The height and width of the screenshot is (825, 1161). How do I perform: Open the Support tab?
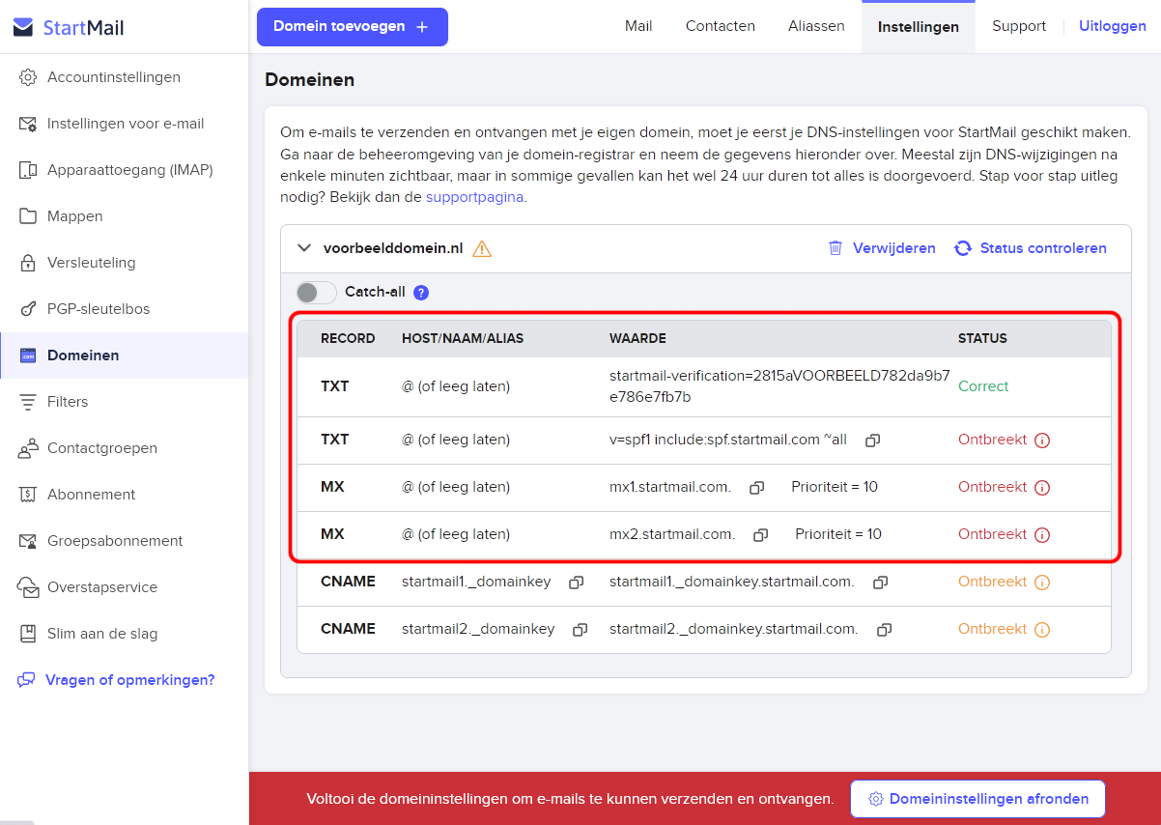tap(1019, 26)
